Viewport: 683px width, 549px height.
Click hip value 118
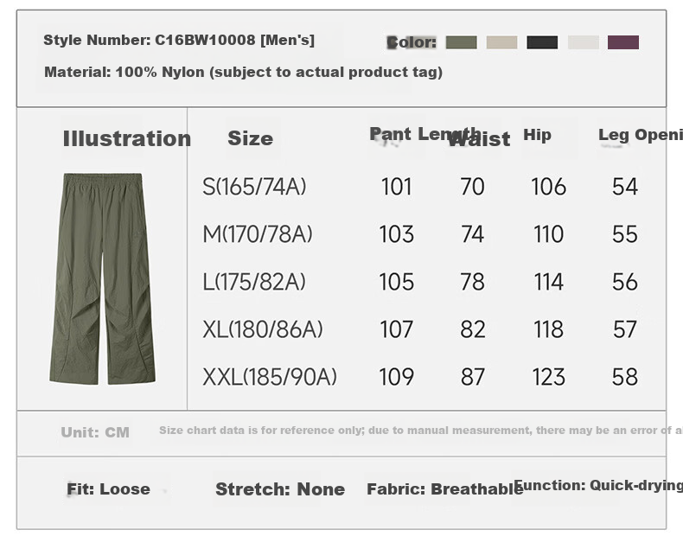click(x=549, y=329)
